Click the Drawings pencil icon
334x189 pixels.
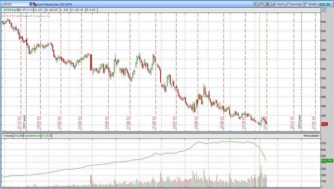pyautogui.click(x=287, y=4)
